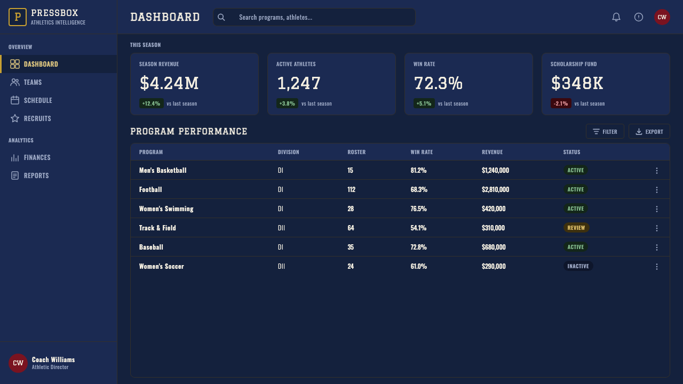Click the Teams people icon
The width and height of the screenshot is (683, 384).
click(x=15, y=82)
